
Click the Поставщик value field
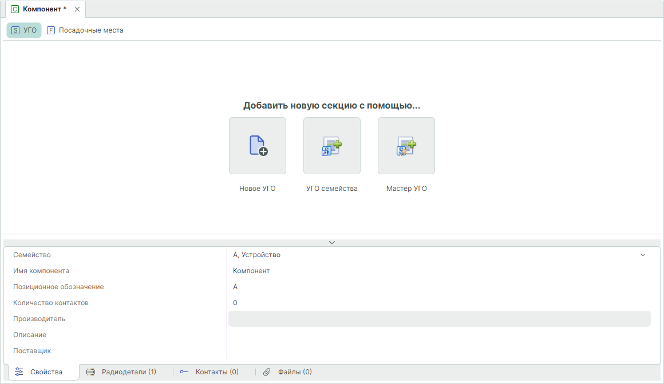(440, 351)
